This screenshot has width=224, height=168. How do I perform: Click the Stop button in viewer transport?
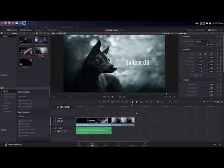[x=112, y=97]
